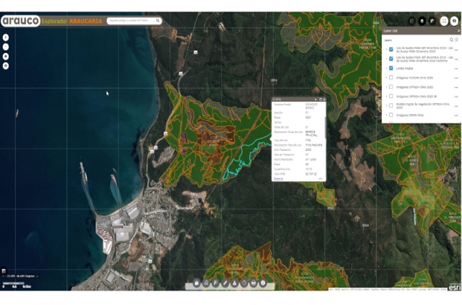Click the zoom out minus button
Viewport: 462px width, 305px height.
pos(5,47)
